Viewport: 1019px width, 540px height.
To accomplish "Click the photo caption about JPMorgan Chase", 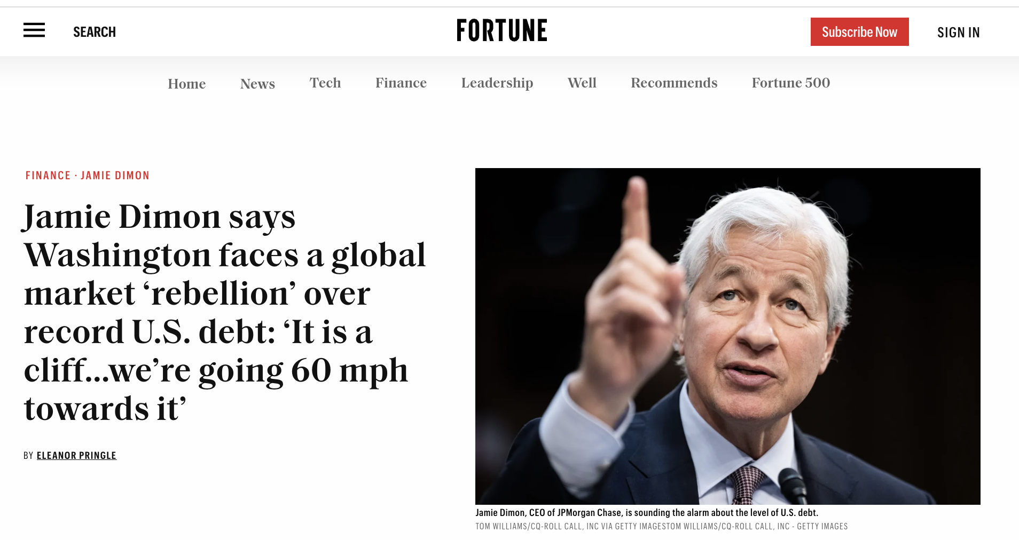I will click(x=646, y=513).
